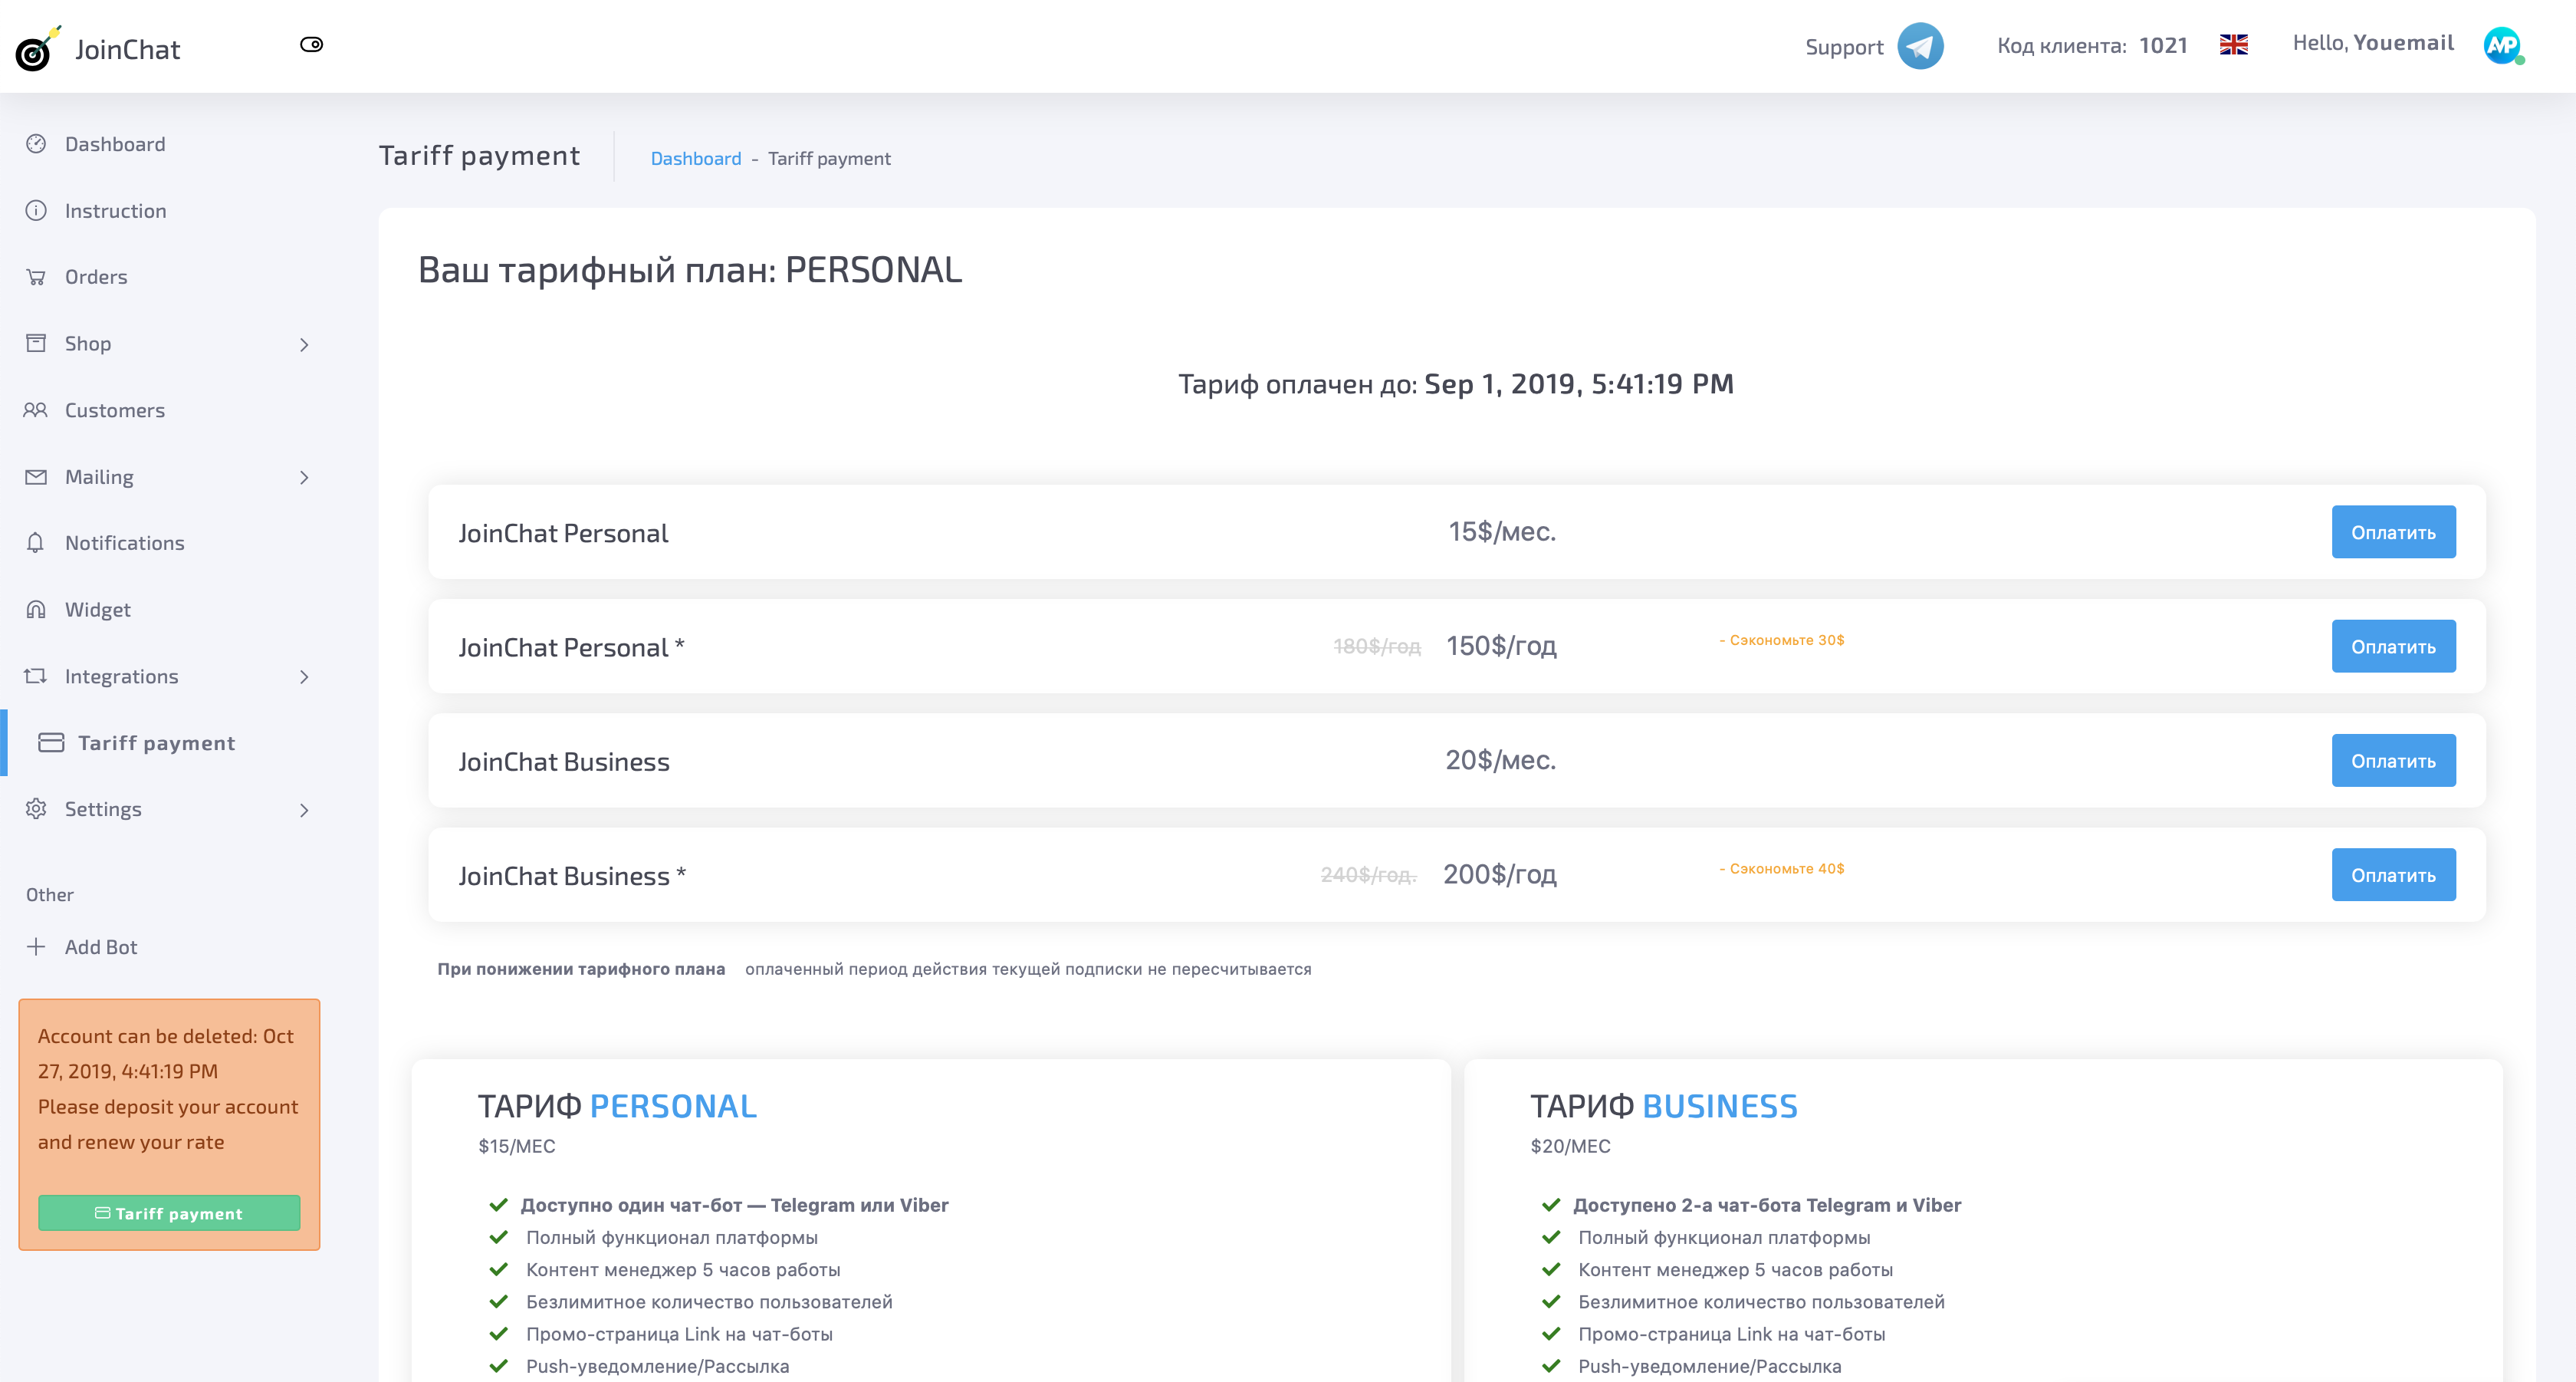Click the Integrations sync icon
This screenshot has height=1382, width=2576.
pyautogui.click(x=36, y=676)
